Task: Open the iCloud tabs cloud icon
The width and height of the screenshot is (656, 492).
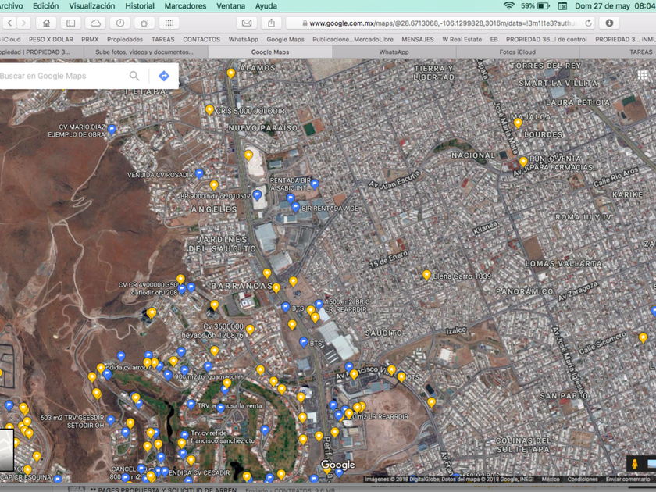Action: (95, 23)
